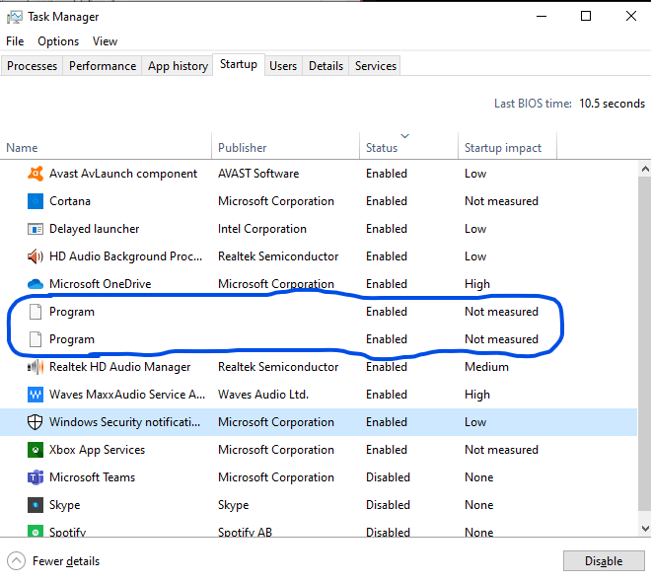Select the Microsoft OneDrive entry
The width and height of the screenshot is (651, 582).
pos(100,284)
